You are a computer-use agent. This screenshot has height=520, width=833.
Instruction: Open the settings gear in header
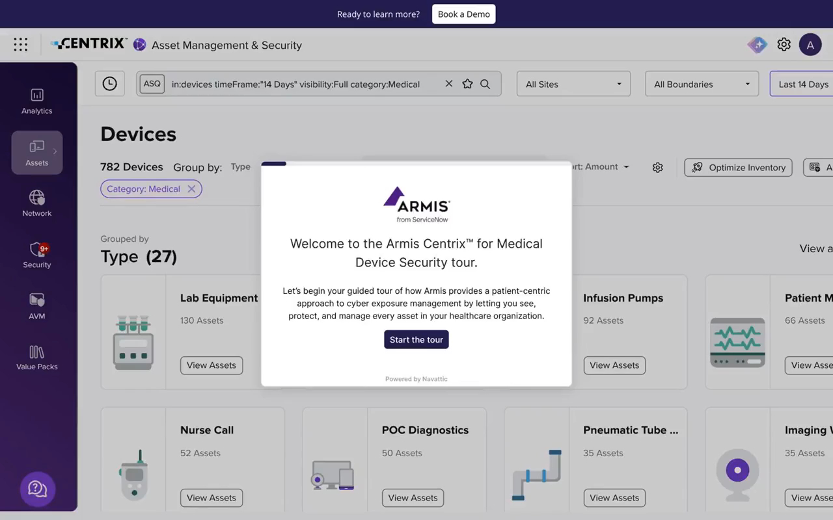point(784,45)
